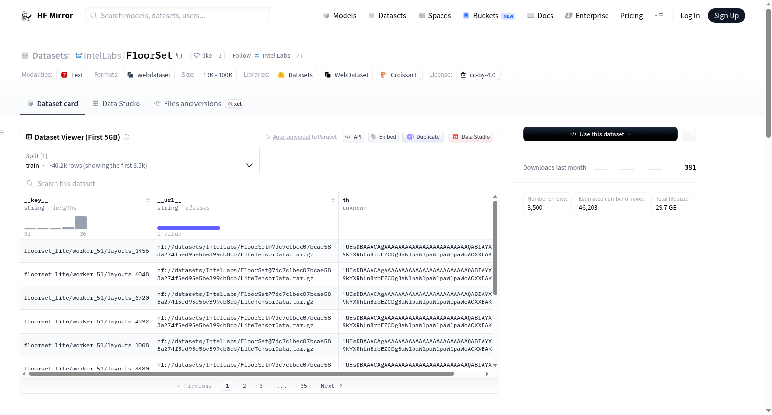772x415 pixels.
Task: Copy dataset name with the copy icon
Action: [179, 55]
